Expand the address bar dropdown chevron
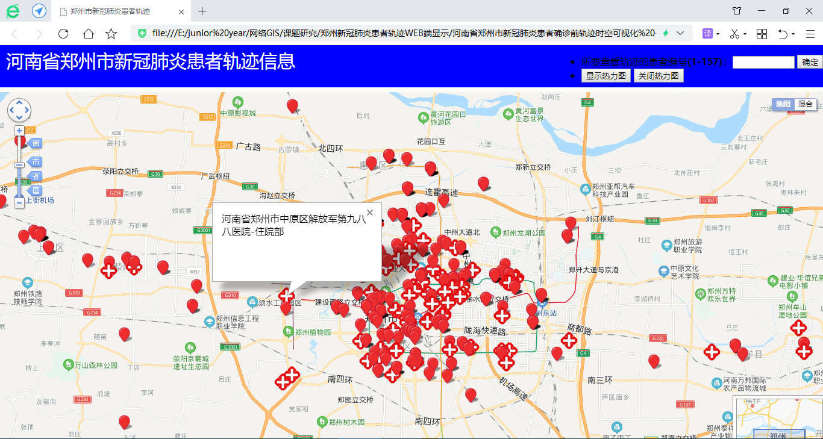This screenshot has width=823, height=439. point(680,33)
